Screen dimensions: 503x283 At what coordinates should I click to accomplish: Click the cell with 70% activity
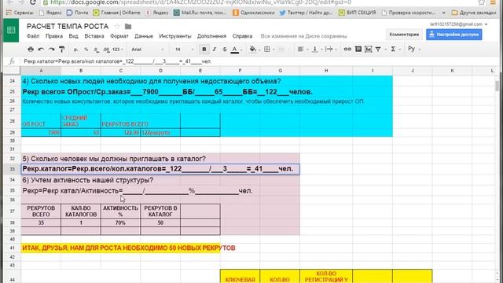pos(120,222)
